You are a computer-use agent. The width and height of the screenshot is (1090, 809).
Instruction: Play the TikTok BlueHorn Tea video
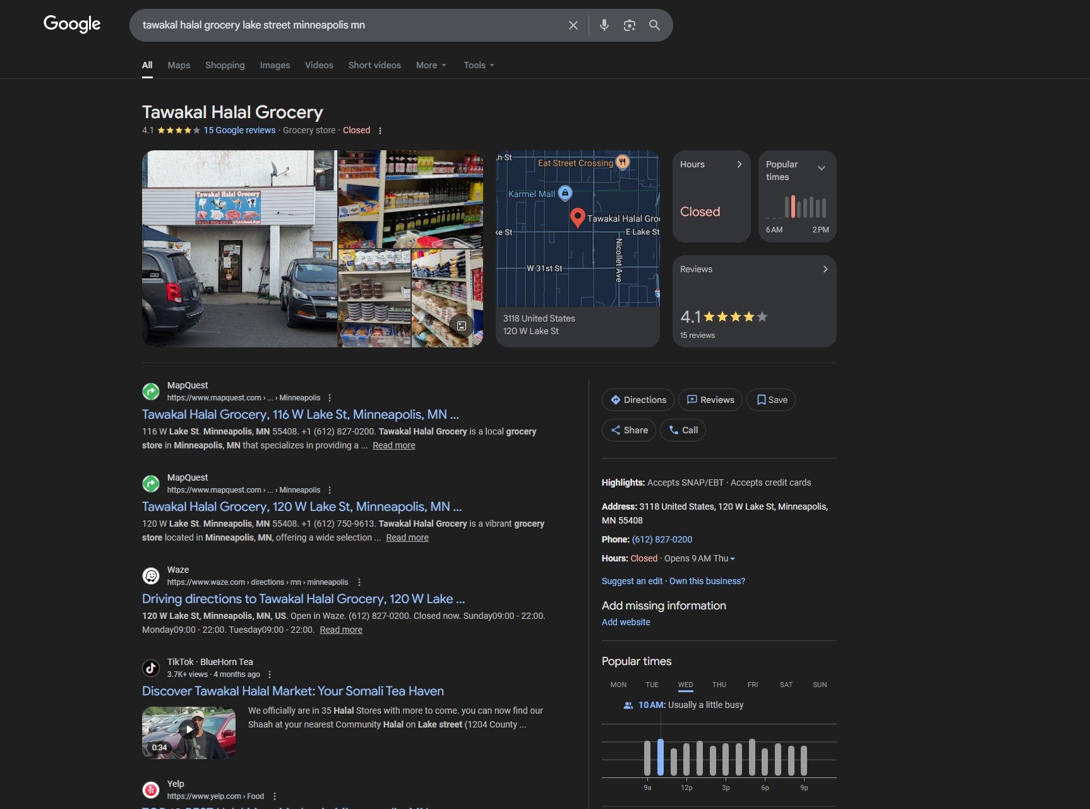(x=189, y=730)
